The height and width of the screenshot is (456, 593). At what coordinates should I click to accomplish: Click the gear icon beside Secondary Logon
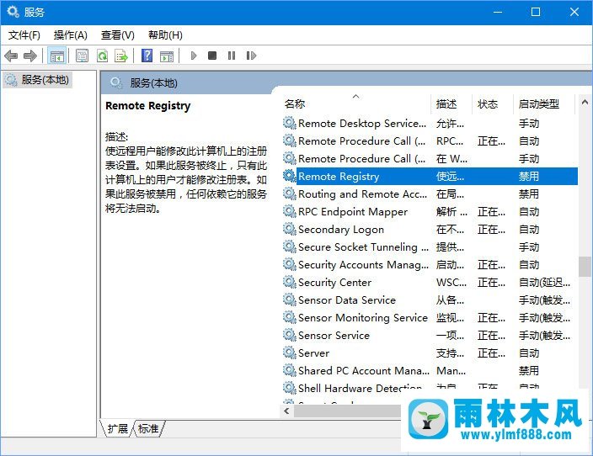[x=289, y=229]
